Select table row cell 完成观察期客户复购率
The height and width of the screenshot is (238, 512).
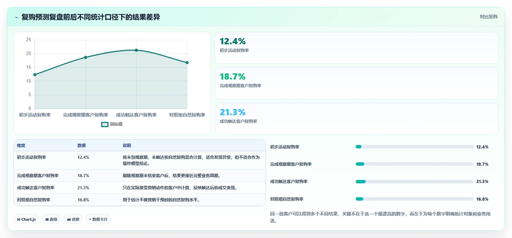pyautogui.click(x=38, y=175)
